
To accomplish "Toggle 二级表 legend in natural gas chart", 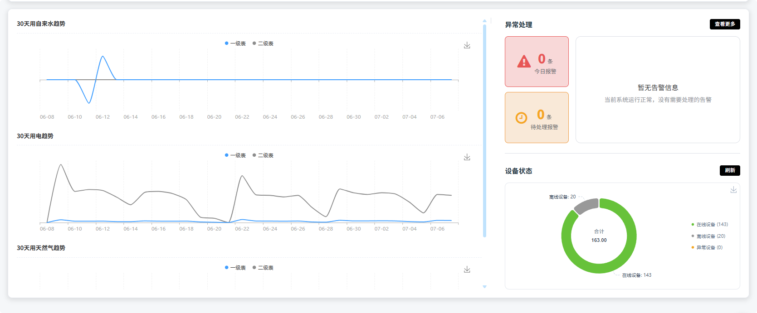I will 263,268.
